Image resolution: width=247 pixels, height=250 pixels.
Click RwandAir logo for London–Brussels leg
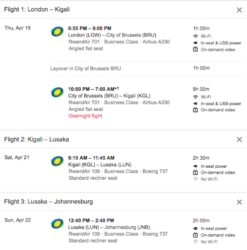point(57,31)
